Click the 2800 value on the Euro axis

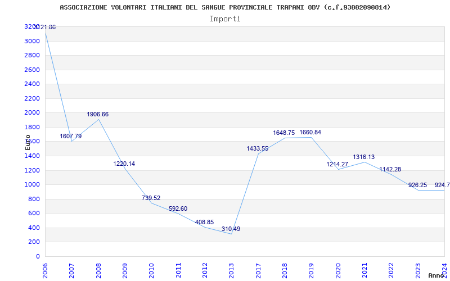[32, 55]
